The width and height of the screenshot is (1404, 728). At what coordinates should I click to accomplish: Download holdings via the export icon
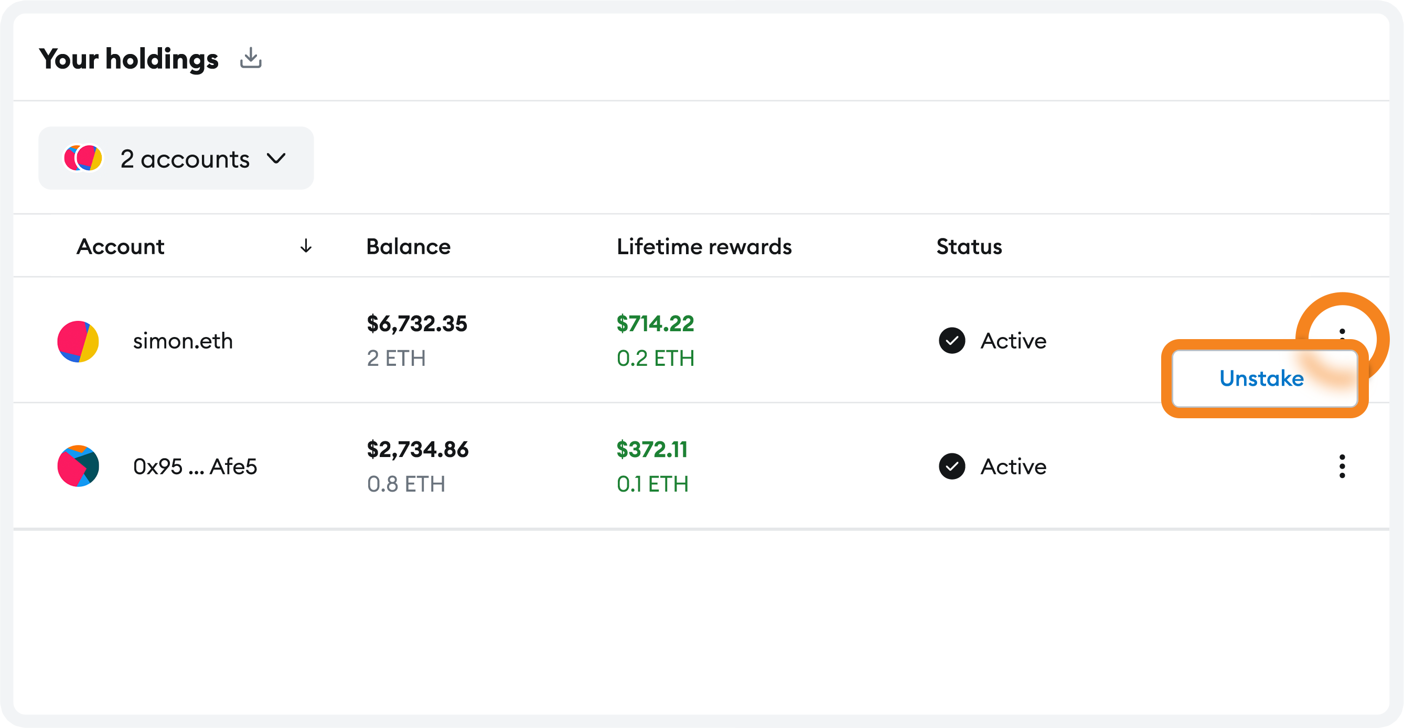tap(251, 58)
